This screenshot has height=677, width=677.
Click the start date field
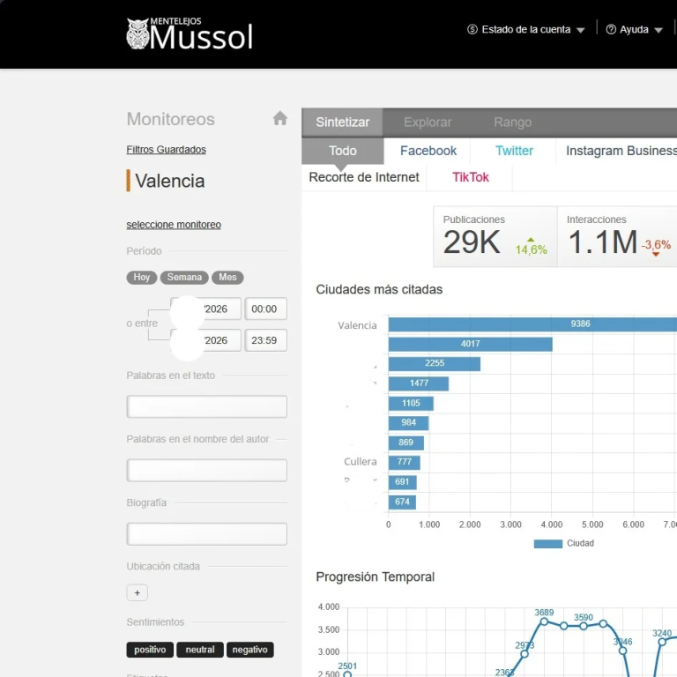[x=205, y=309]
